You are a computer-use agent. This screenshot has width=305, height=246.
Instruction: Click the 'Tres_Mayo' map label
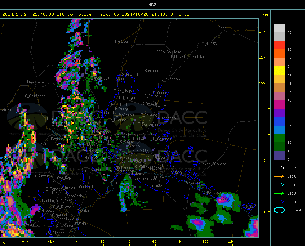point(123,91)
